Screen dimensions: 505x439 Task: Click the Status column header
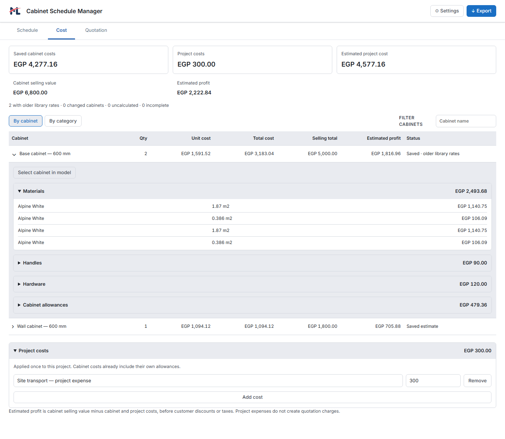coord(413,138)
